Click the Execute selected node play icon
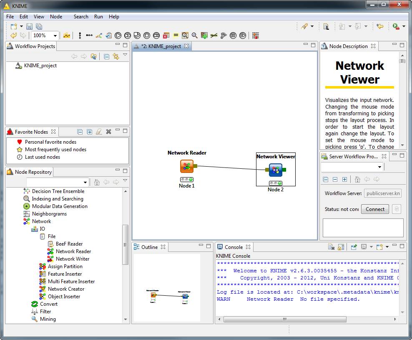This screenshot has height=340, width=412. click(118, 35)
